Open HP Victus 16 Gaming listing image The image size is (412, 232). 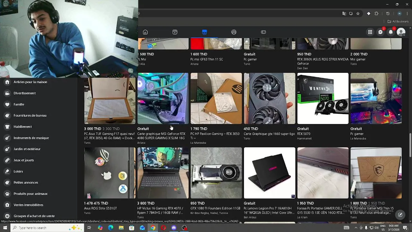[x=163, y=173]
